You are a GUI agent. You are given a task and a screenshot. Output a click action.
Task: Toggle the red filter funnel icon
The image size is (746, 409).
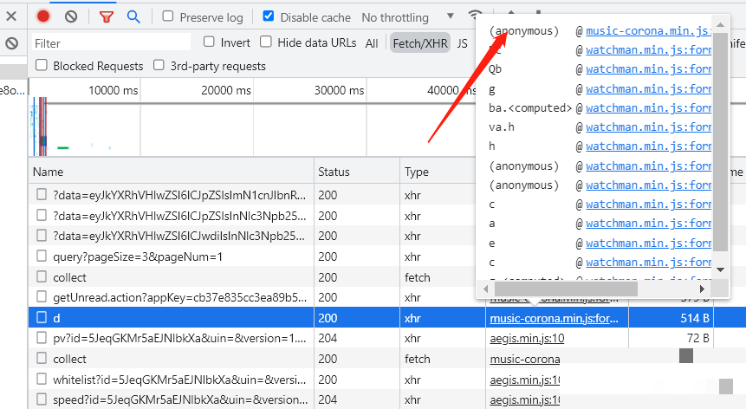point(107,16)
